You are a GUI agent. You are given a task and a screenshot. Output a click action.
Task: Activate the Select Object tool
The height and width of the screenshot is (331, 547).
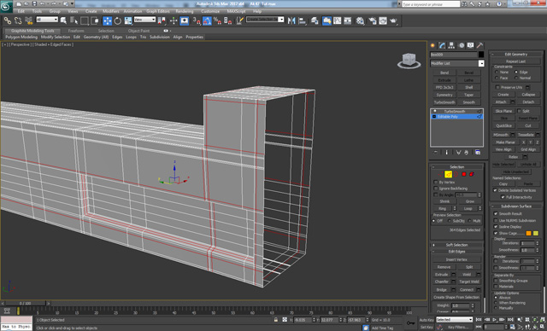[63, 20]
